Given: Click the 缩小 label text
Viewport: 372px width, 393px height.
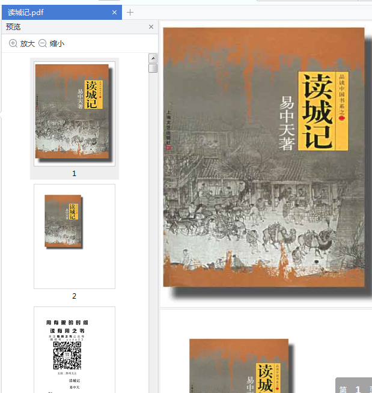Looking at the screenshot, I should 57,44.
